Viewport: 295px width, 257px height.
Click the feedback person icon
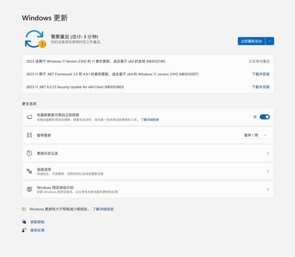click(24, 230)
